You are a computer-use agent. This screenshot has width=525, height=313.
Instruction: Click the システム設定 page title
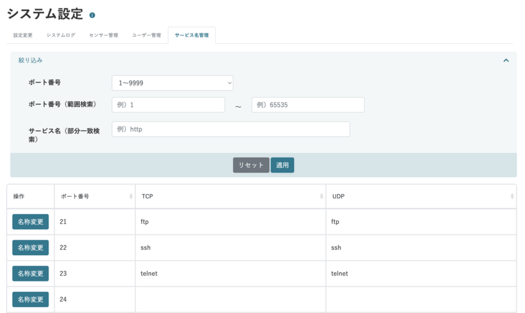click(x=45, y=14)
